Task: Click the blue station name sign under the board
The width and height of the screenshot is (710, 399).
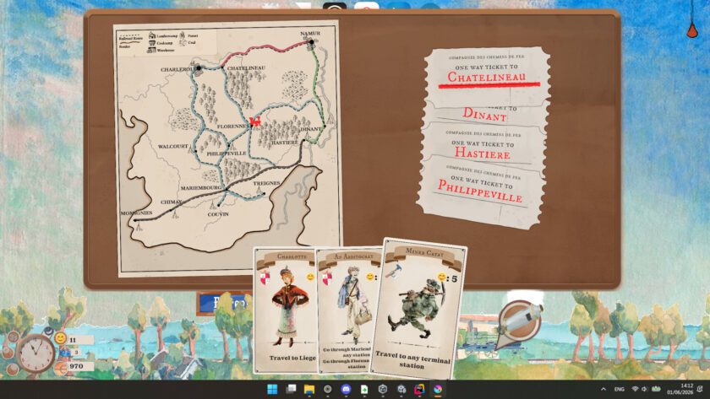Action: 224,303
